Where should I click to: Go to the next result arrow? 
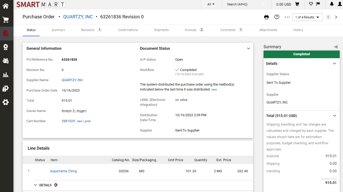click(336, 17)
